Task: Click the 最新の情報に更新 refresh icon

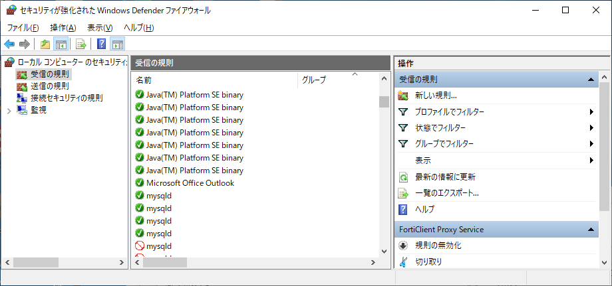Action: [x=403, y=177]
